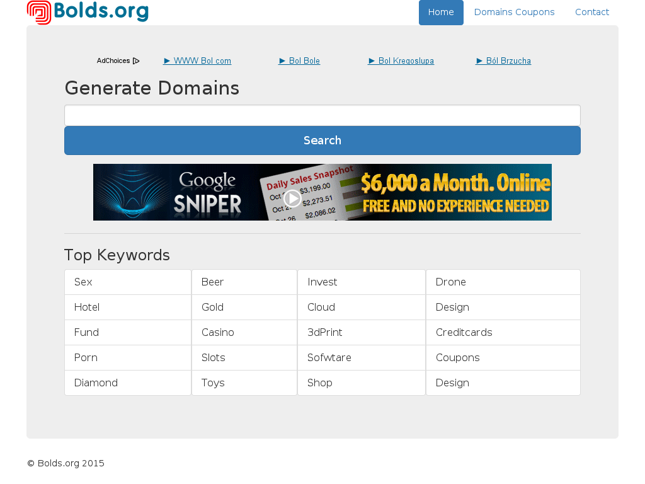Screen dimensions: 645x484
Task: Open the Bol Bole ad link
Action: tap(299, 61)
